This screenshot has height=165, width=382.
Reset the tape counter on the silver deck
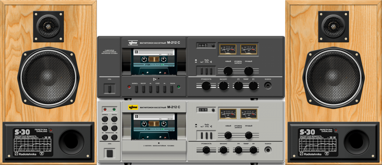point(213,110)
